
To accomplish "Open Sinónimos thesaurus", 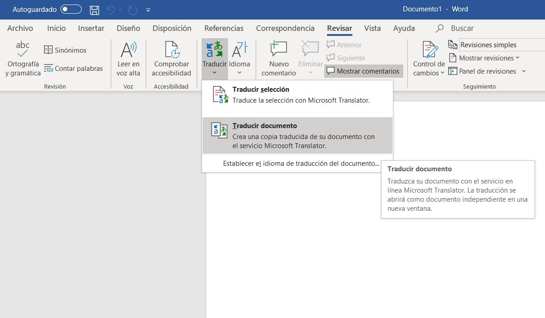I will point(65,50).
